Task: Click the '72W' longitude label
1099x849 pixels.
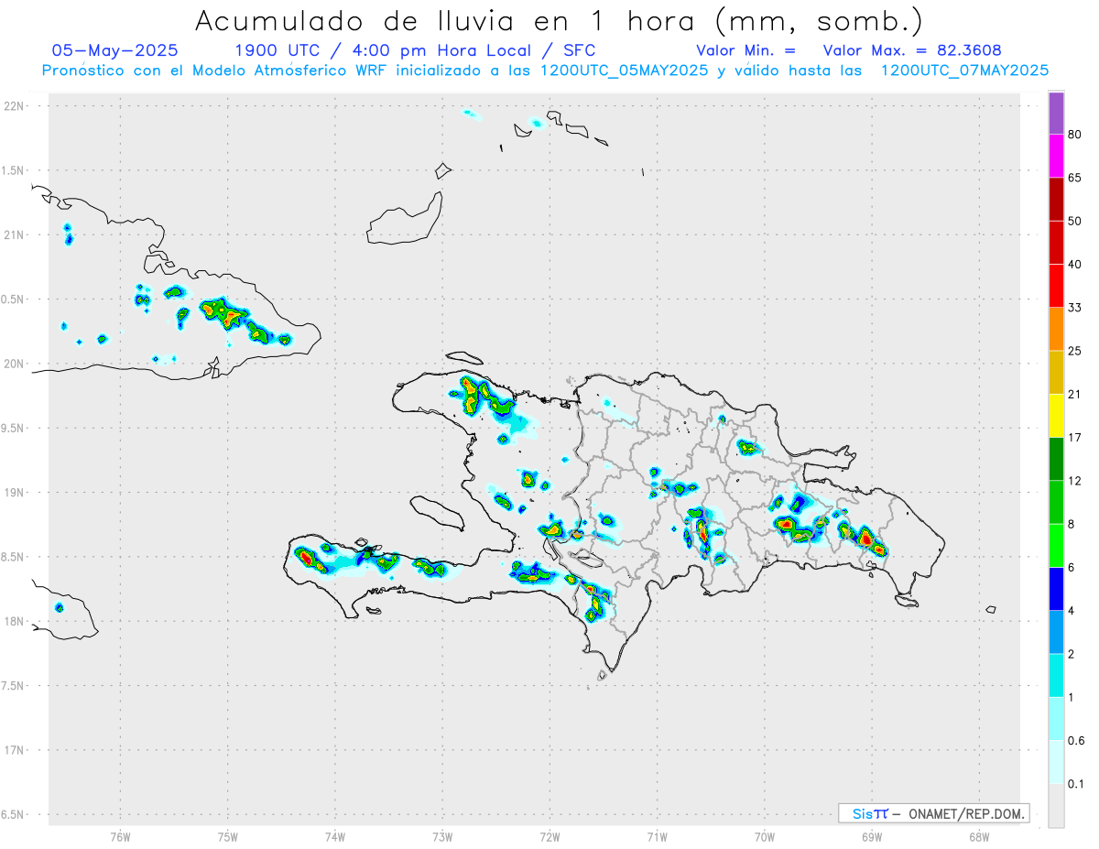Action: (549, 836)
